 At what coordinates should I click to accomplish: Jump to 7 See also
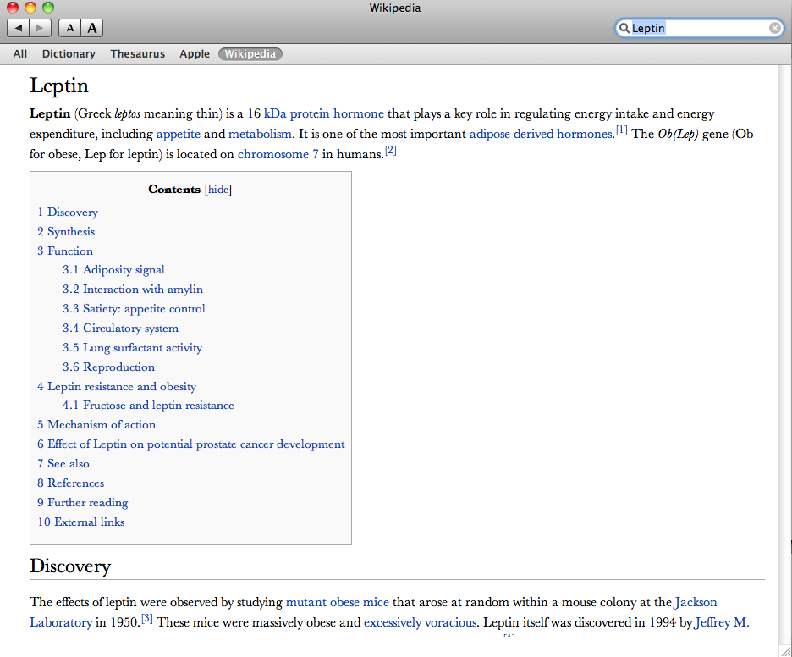point(63,464)
